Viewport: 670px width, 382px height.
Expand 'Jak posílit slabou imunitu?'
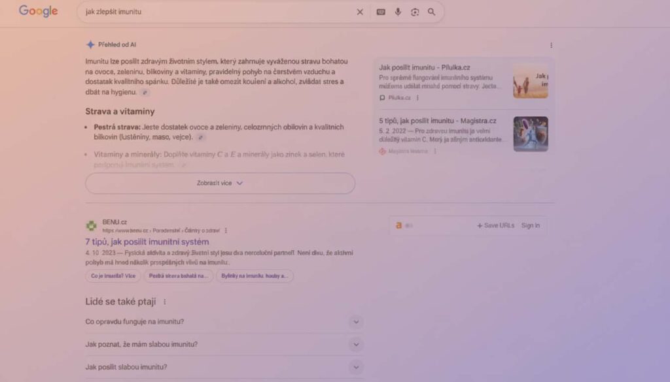[x=356, y=366]
